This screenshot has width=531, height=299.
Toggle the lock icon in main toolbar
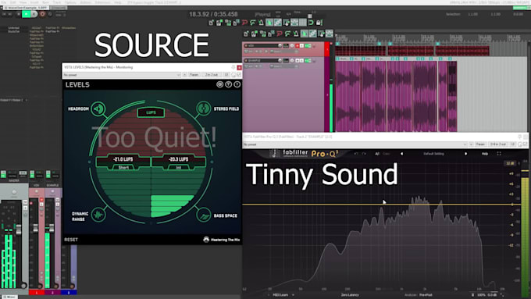[319, 23]
